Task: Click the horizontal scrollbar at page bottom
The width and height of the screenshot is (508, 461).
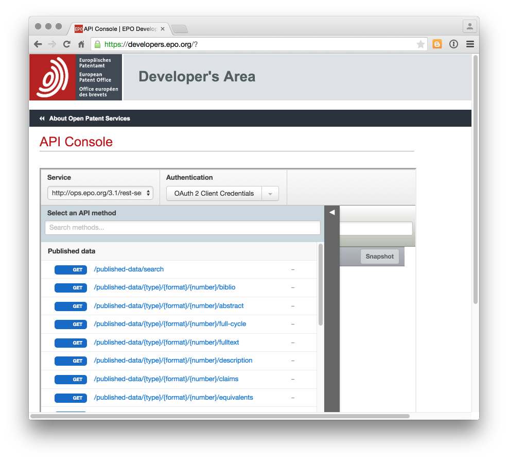Action: pyautogui.click(x=220, y=416)
